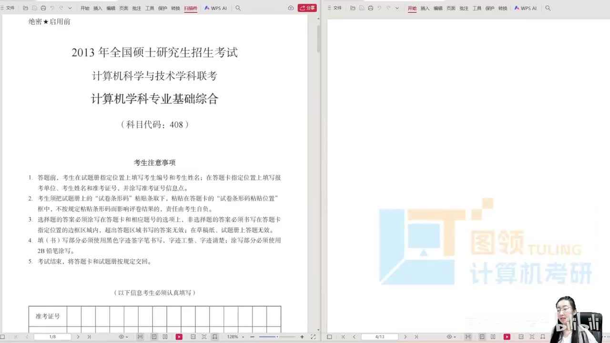Open the 文件 menu in left window
Image resolution: width=610 pixels, height=343 pixels.
click(8, 8)
